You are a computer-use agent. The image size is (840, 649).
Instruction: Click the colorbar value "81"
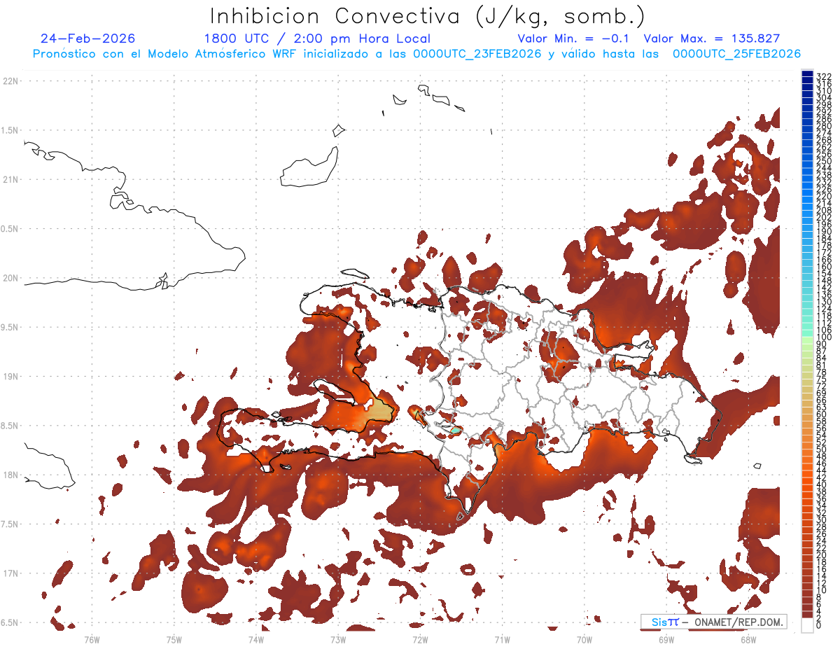click(822, 365)
